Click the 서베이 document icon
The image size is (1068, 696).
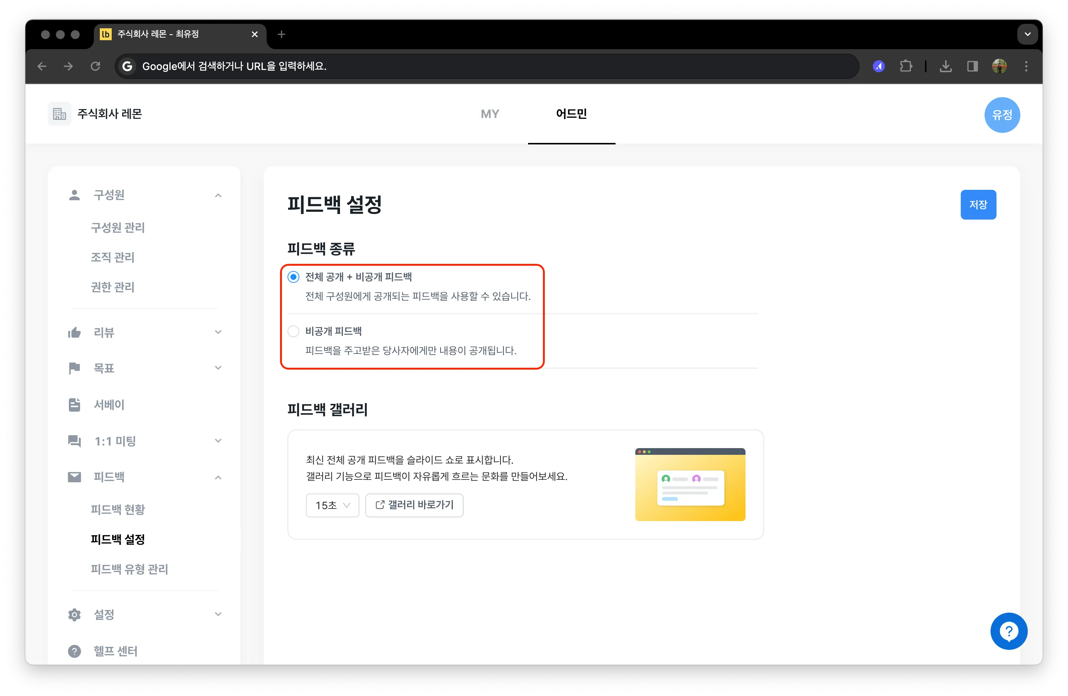(74, 405)
